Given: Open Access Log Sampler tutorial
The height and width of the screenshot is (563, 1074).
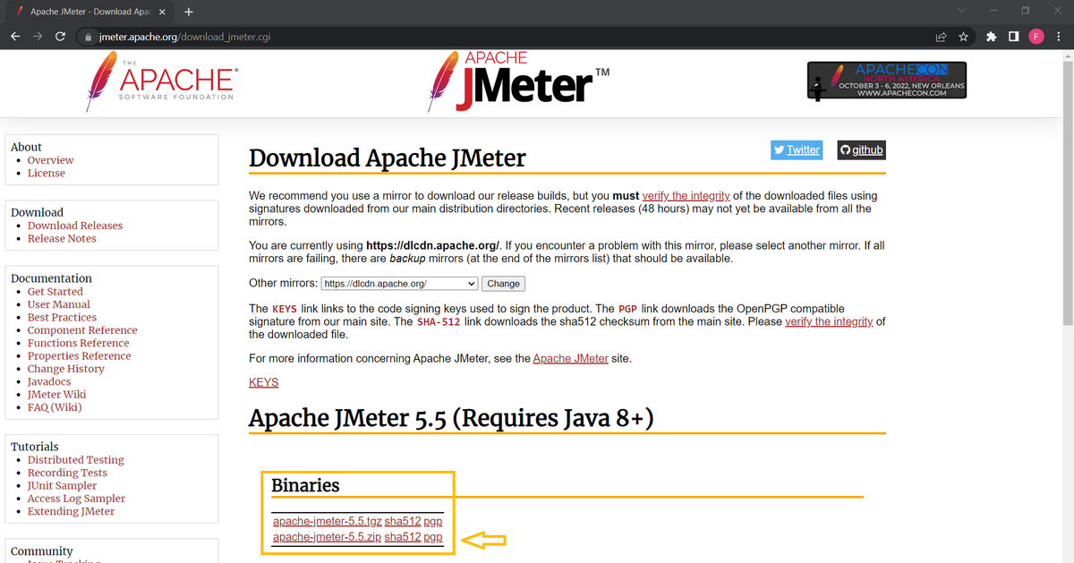Looking at the screenshot, I should tap(76, 499).
